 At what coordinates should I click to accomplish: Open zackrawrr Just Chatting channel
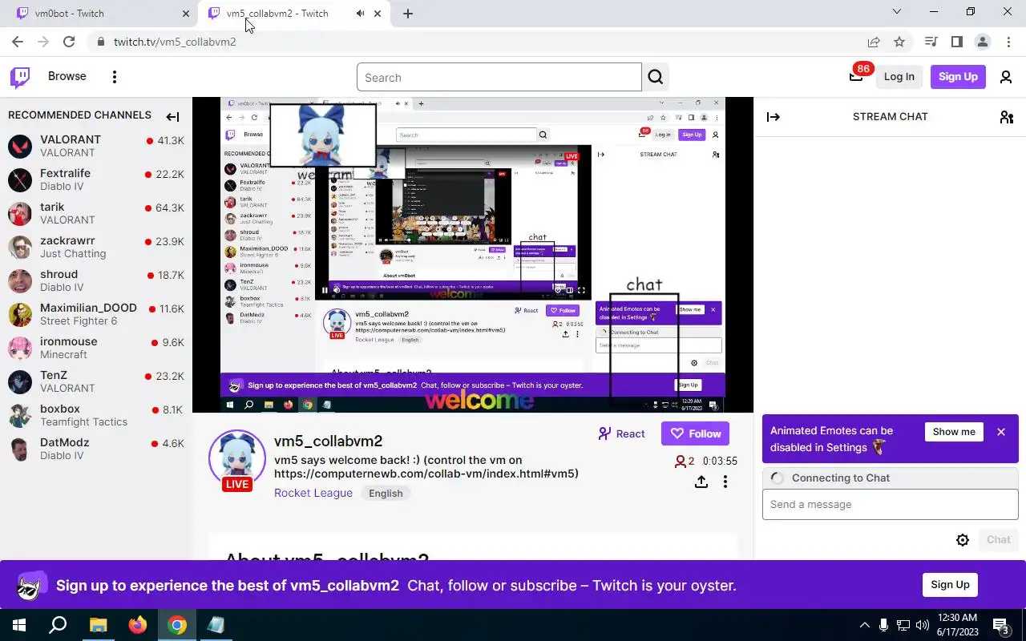pyautogui.click(x=96, y=247)
